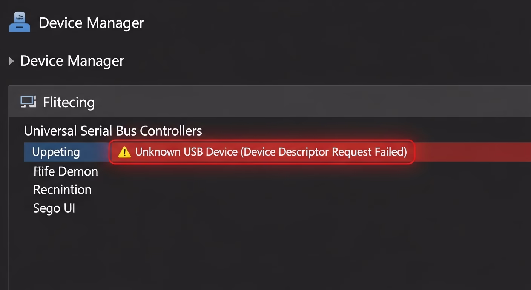531x290 pixels.
Task: Click the Device Manager window title text
Action: coord(91,23)
